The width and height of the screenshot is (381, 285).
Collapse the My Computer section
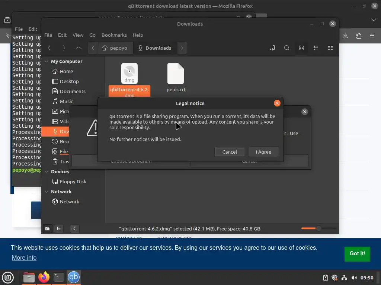47,62
